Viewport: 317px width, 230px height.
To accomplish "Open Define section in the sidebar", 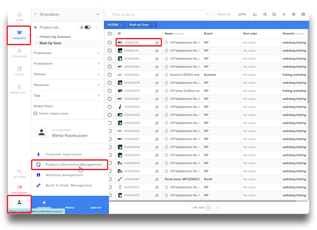I will point(19,71).
